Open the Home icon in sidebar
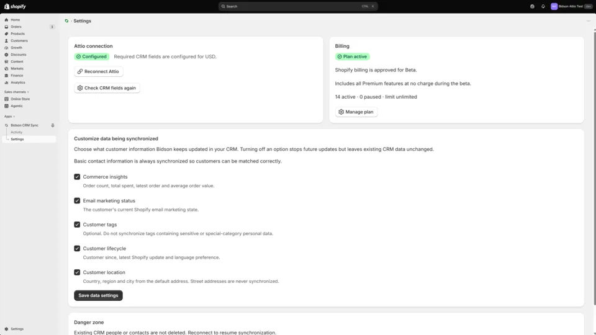The height and width of the screenshot is (335, 596). point(6,20)
